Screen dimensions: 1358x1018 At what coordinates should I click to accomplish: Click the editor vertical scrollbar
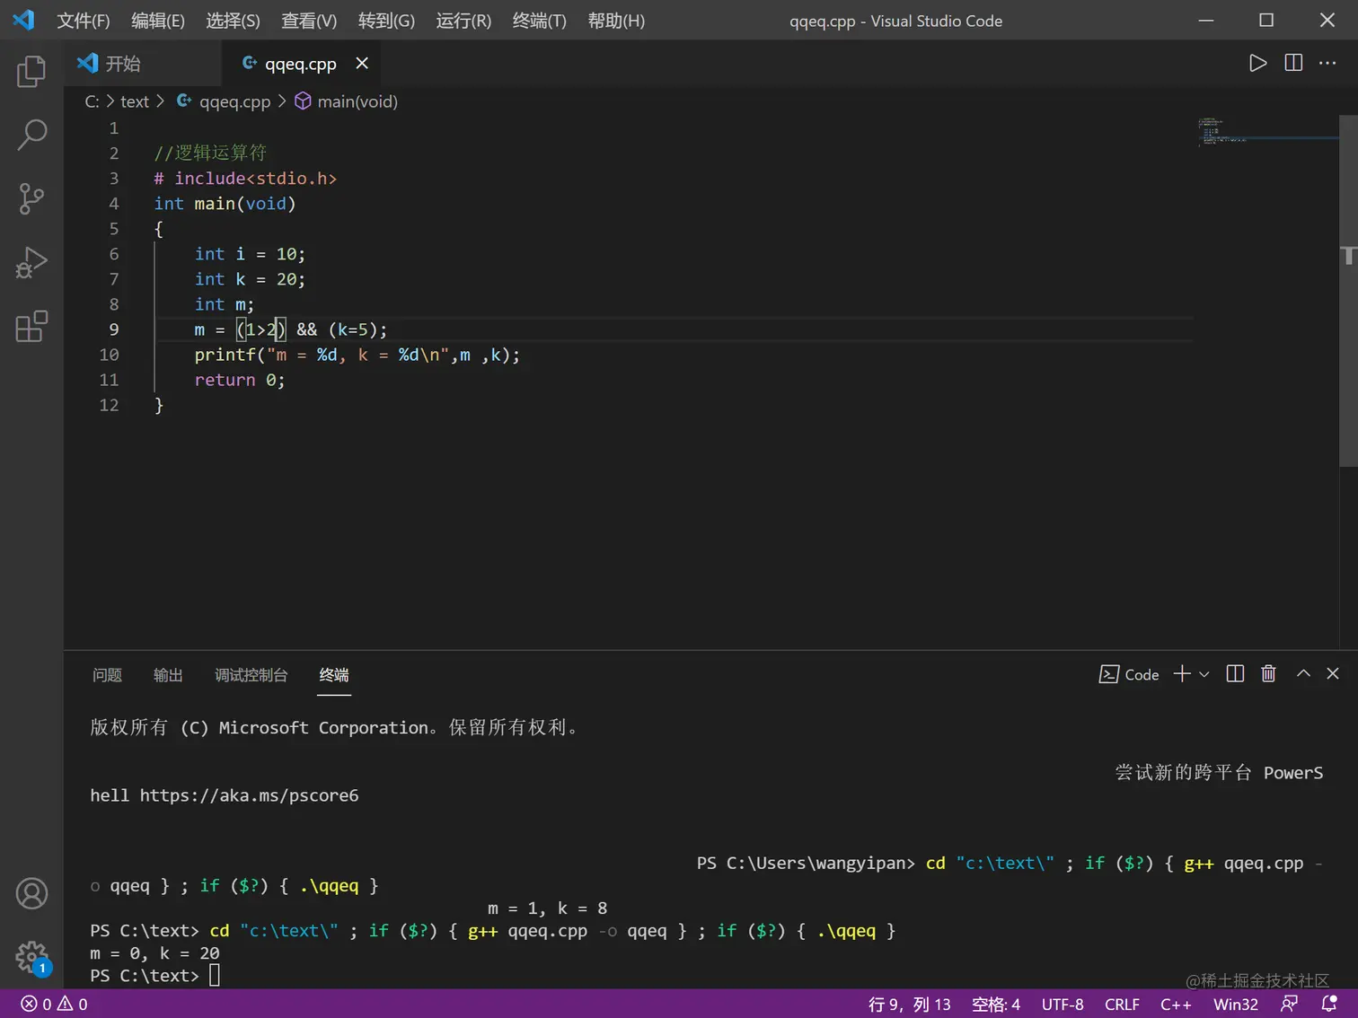coord(1348,290)
